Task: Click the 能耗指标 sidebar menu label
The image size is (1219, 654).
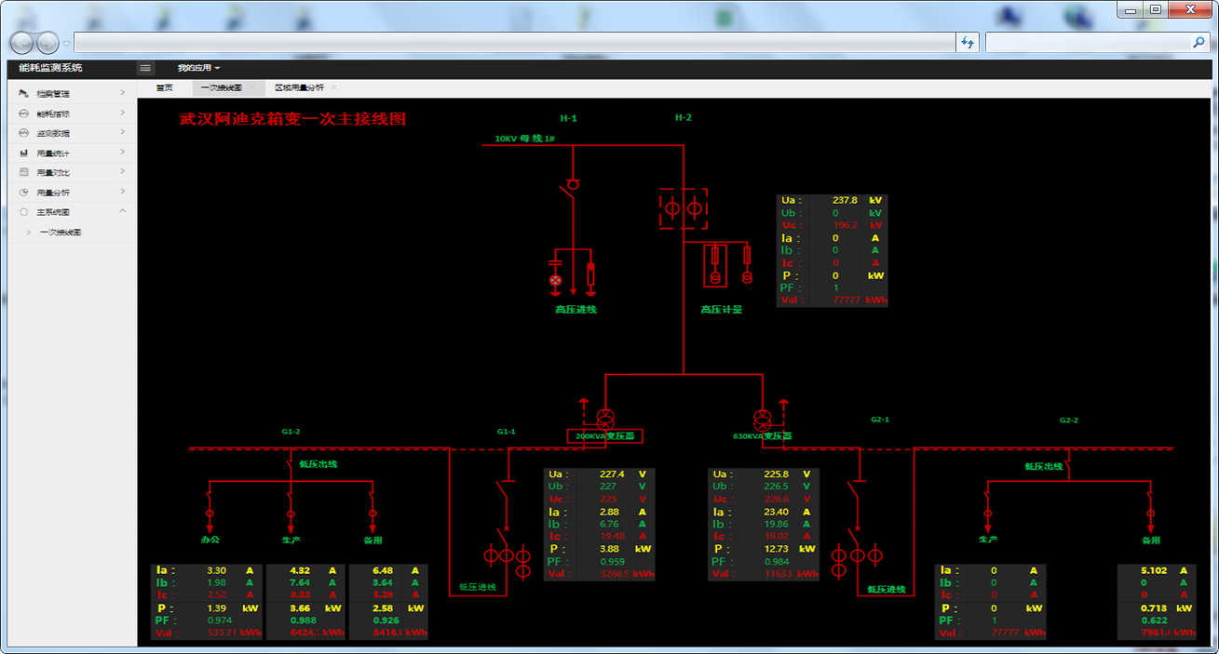Action: tap(52, 113)
